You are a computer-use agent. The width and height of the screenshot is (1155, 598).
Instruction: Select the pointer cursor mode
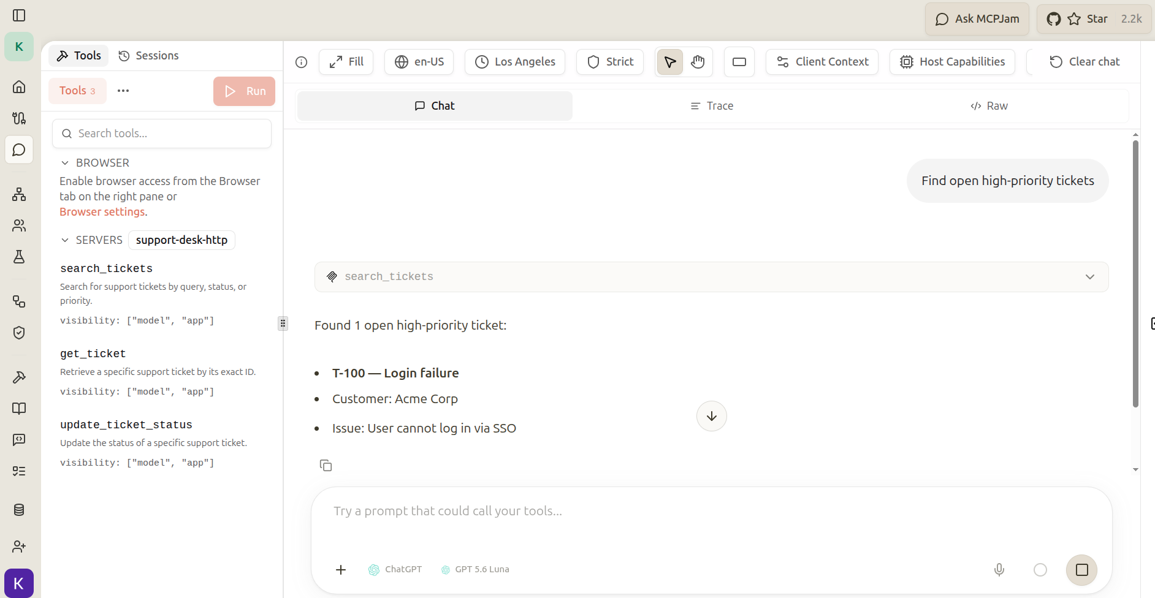click(x=670, y=62)
